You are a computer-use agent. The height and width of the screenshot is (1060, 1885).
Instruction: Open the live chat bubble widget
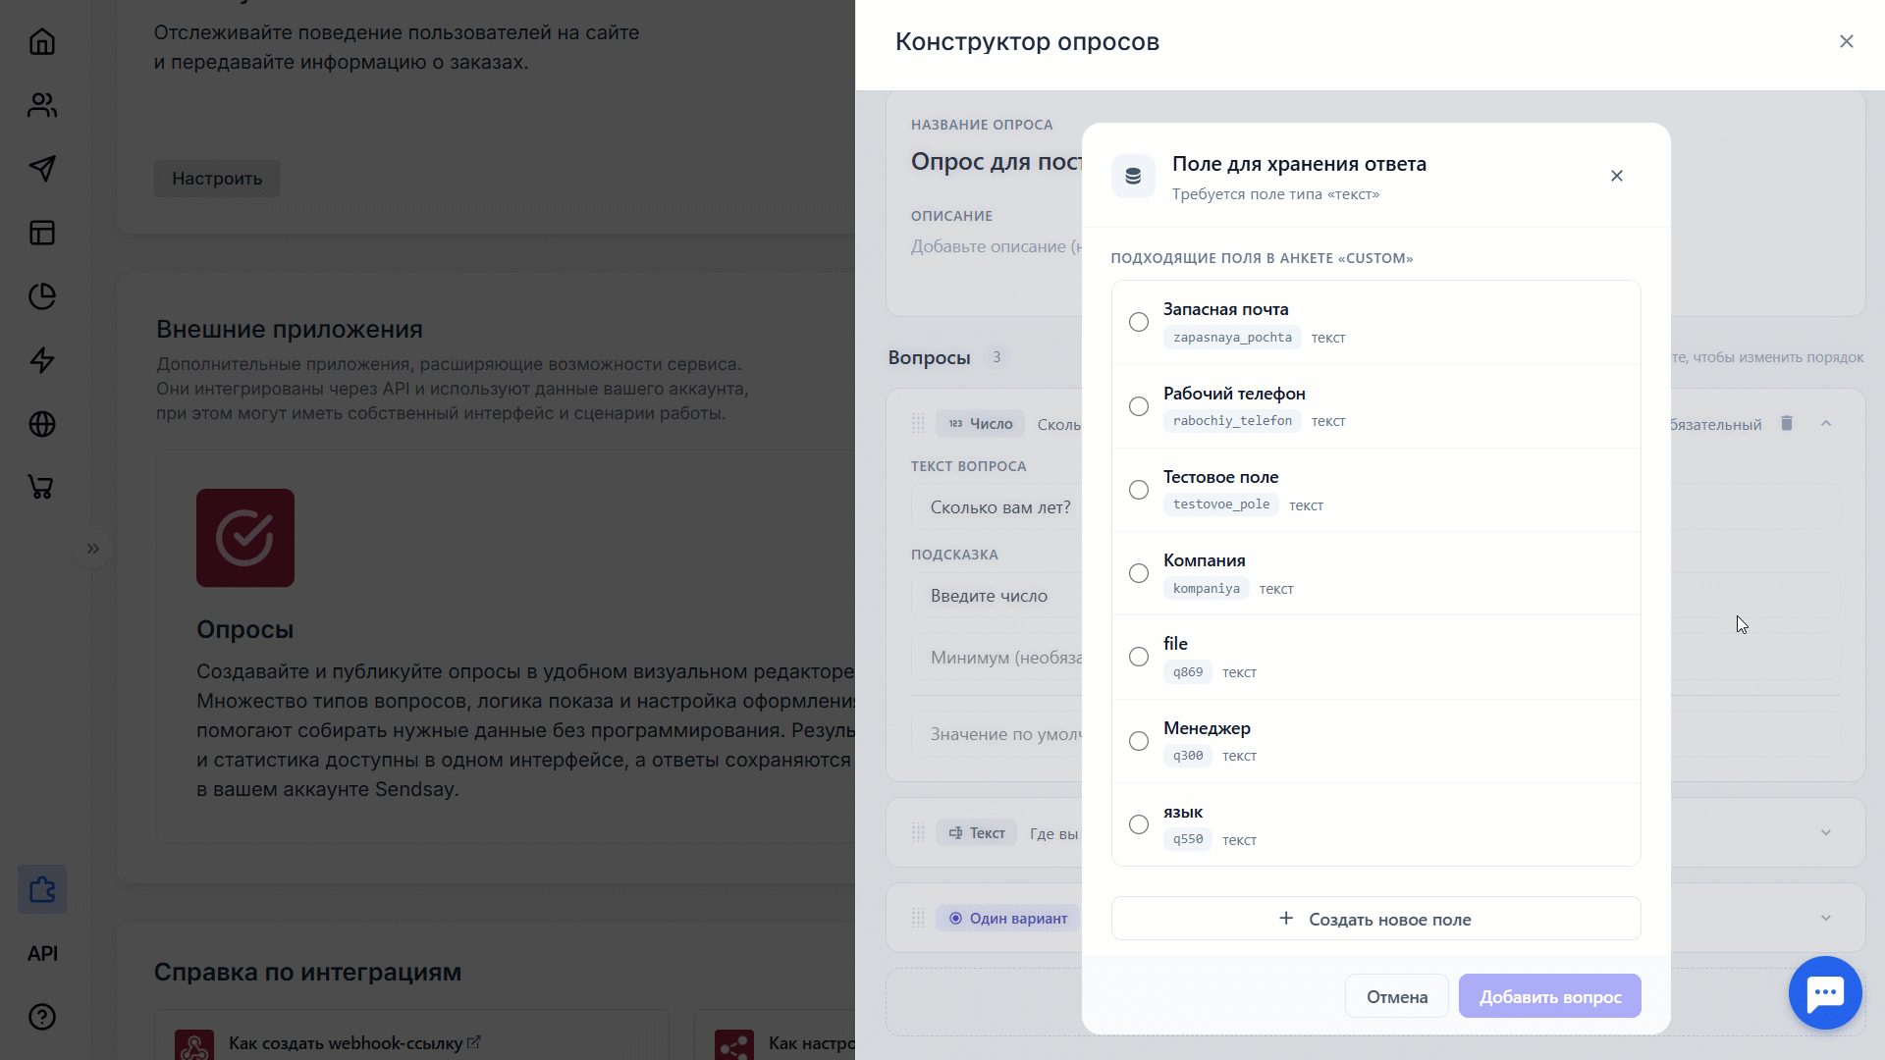pyautogui.click(x=1825, y=993)
